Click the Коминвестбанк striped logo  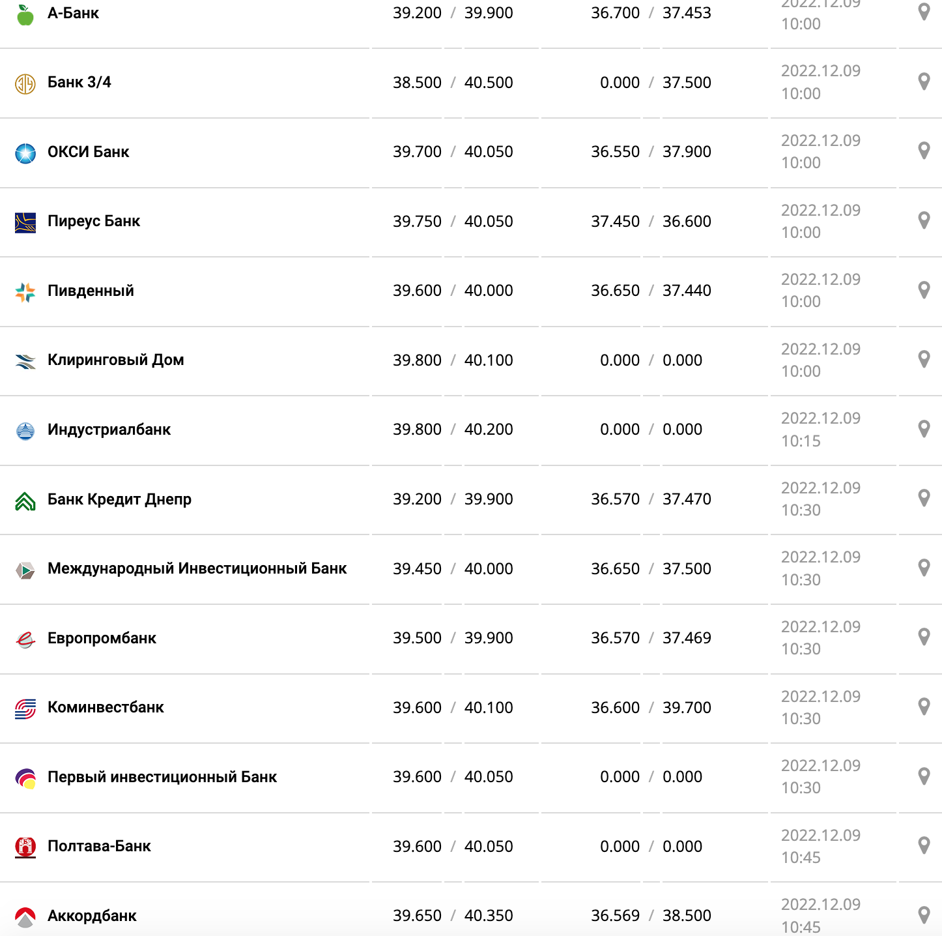[25, 709]
